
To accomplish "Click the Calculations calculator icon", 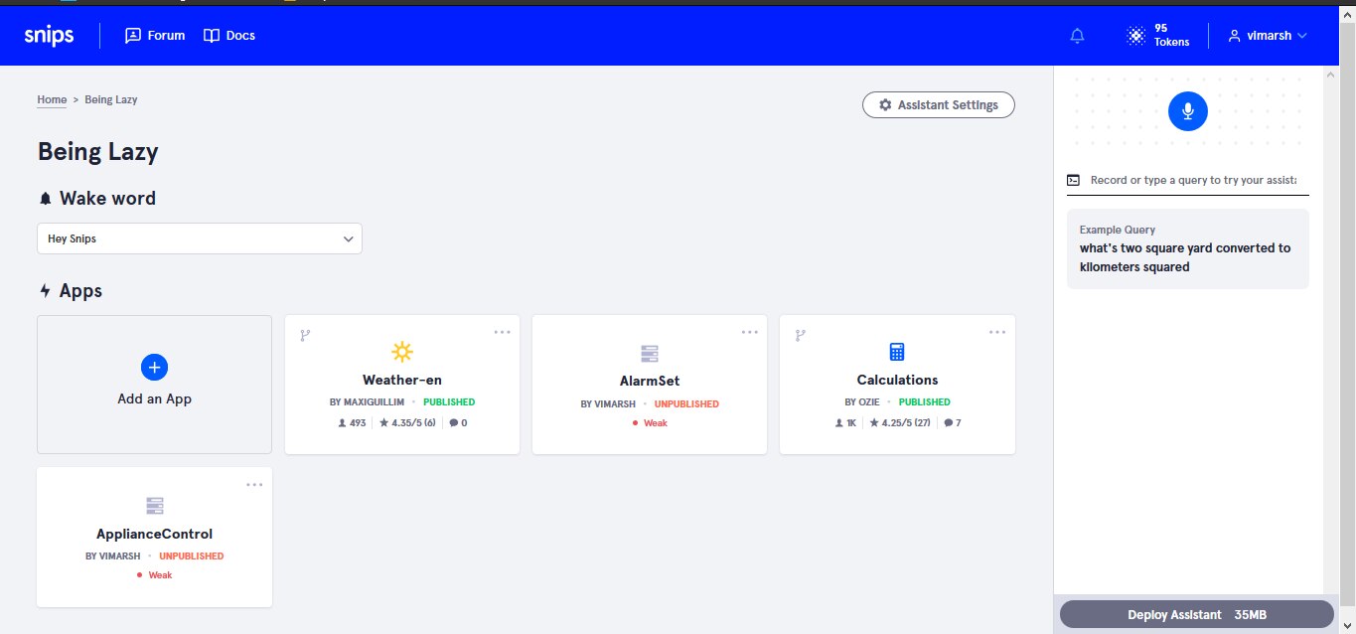I will (897, 352).
